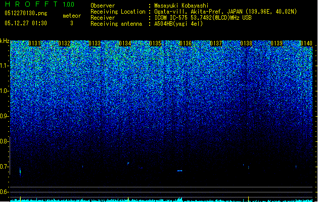Screen dimensions: 318x202
Task: Click the 1.1 kHz axis label
Action: tap(3, 66)
